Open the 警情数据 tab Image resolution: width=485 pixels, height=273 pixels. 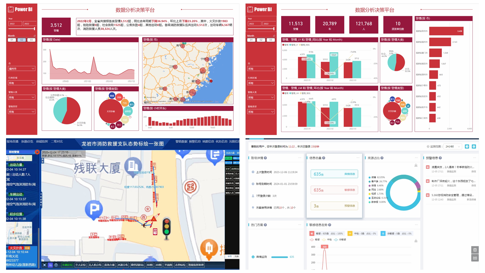pyautogui.click(x=181, y=142)
